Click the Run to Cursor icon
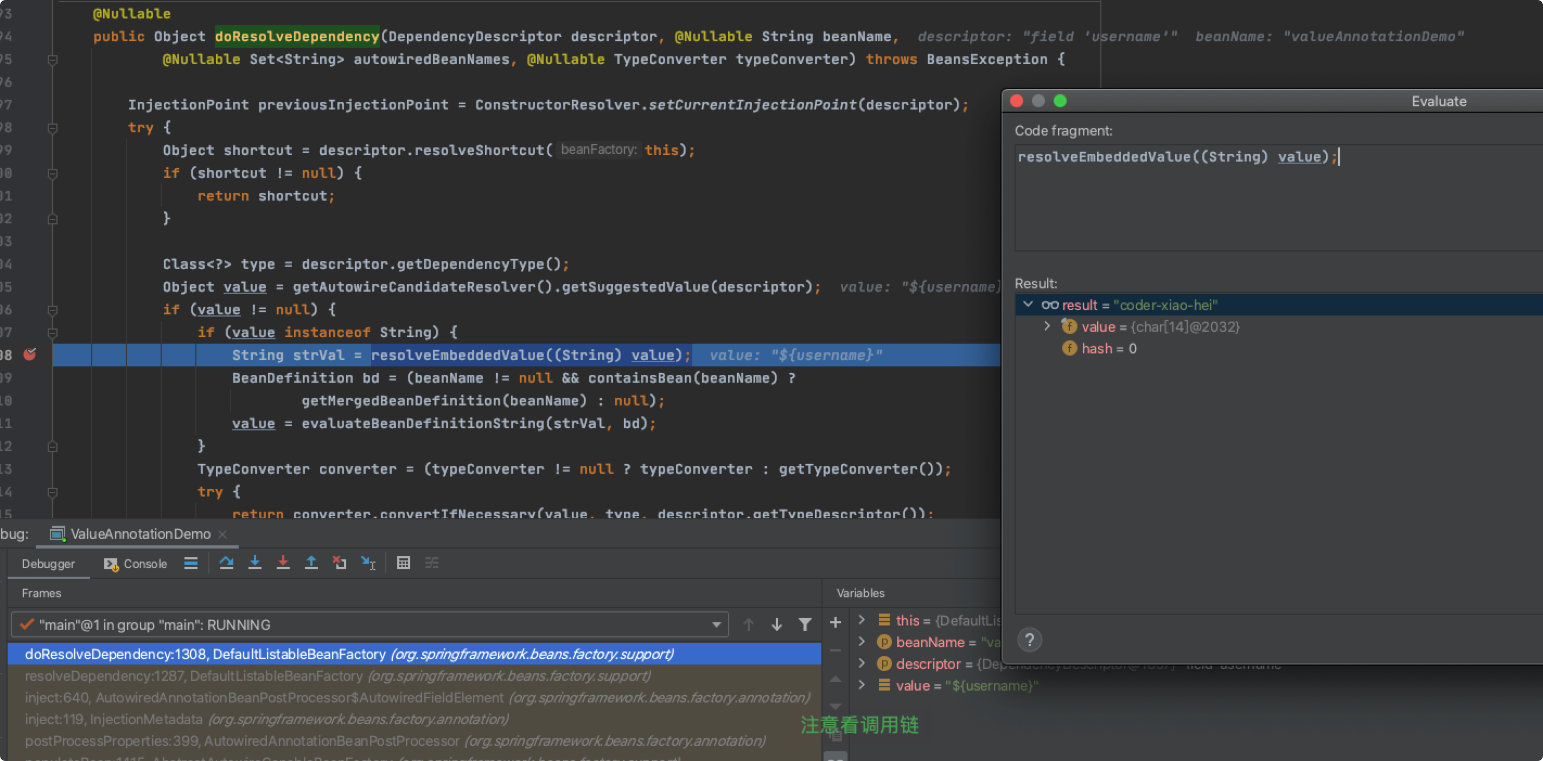This screenshot has height=761, width=1543. coord(368,563)
